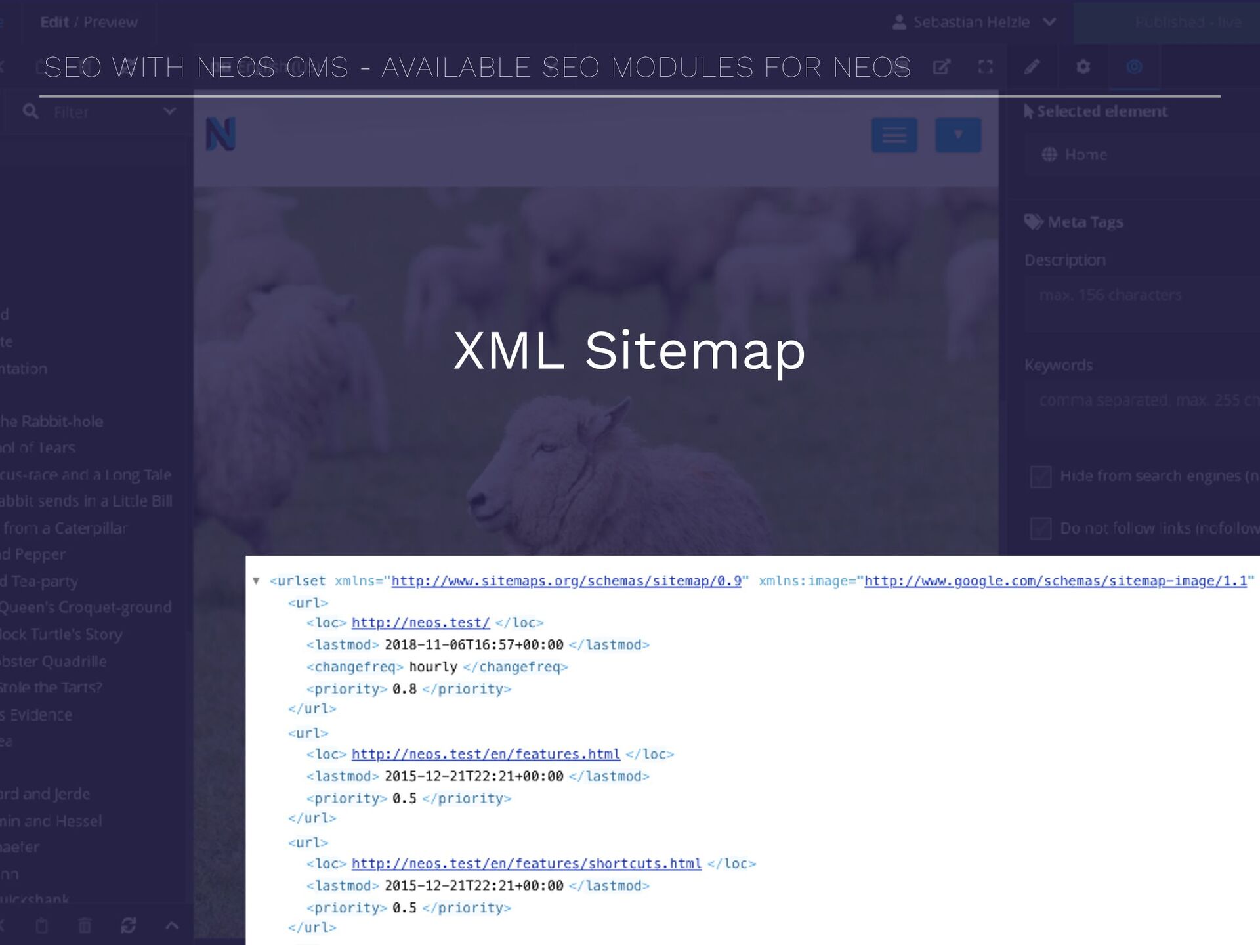
Task: Open the sitemaps.org schemas link
Action: (566, 581)
